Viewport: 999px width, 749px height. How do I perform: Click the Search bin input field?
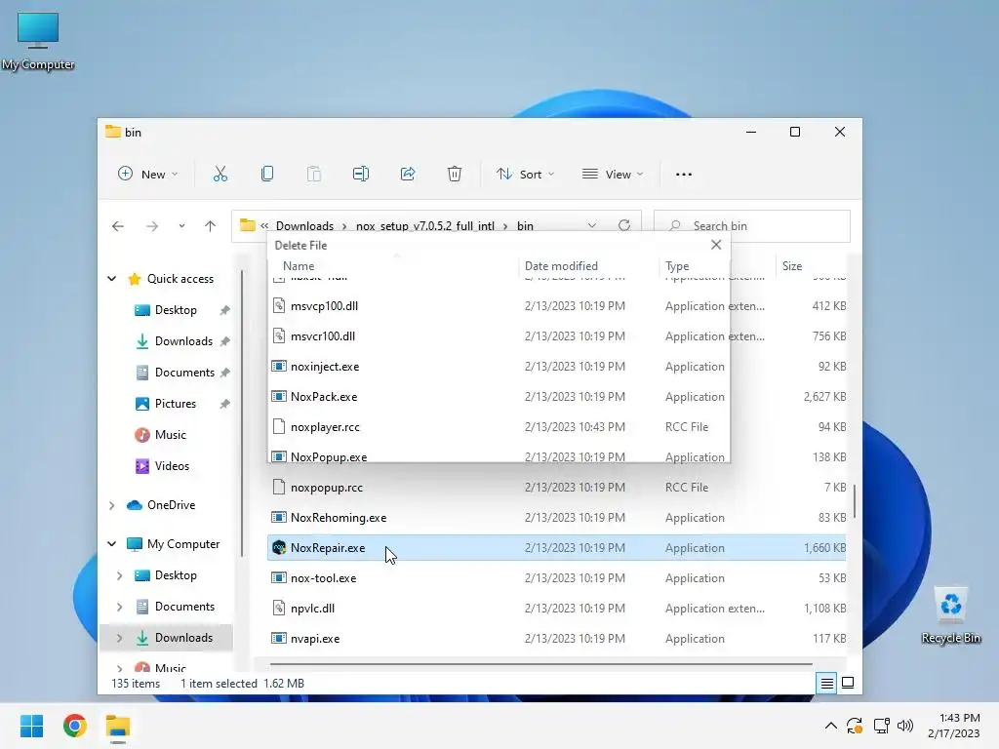pyautogui.click(x=752, y=226)
